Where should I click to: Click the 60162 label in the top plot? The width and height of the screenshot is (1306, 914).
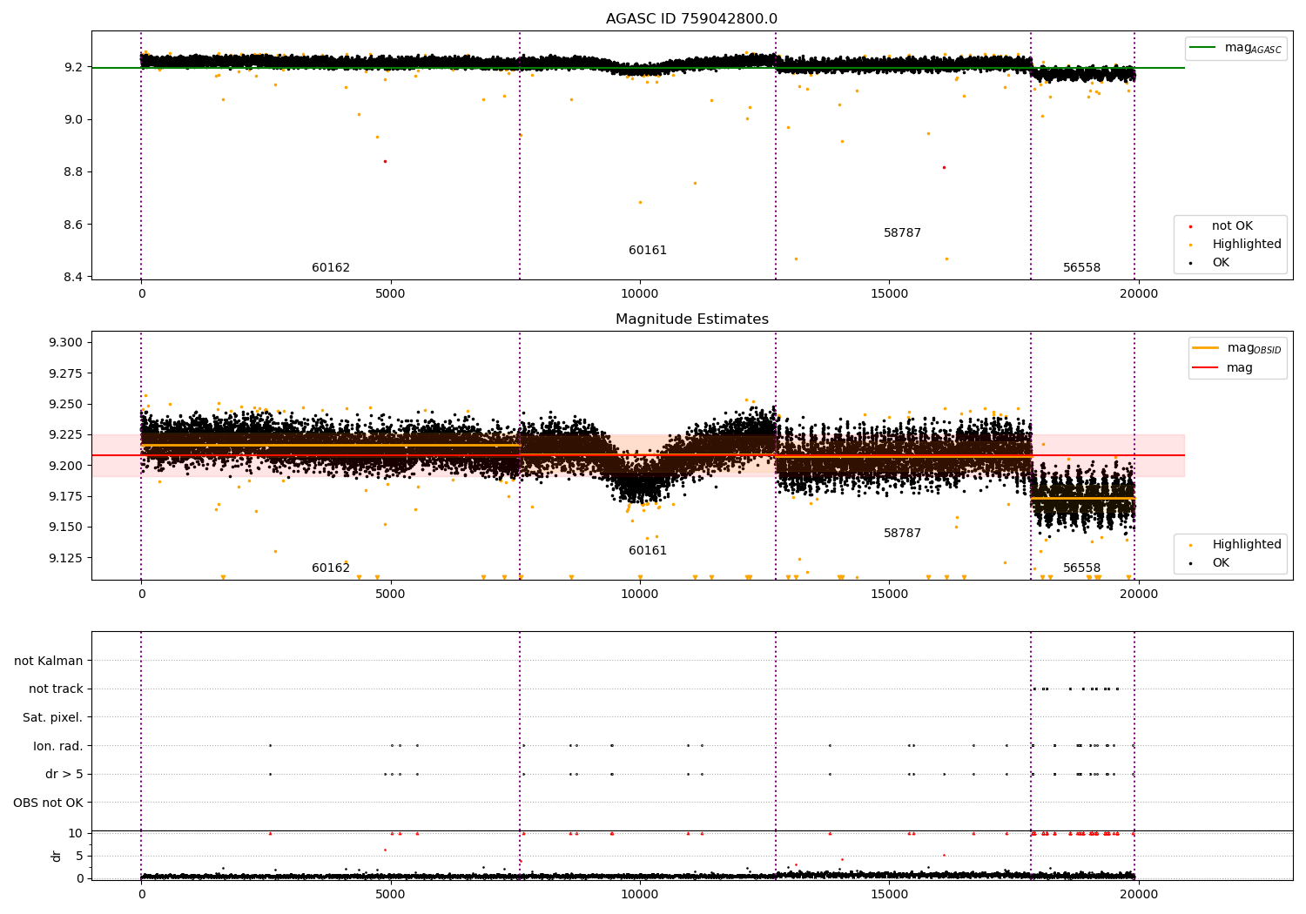(331, 268)
